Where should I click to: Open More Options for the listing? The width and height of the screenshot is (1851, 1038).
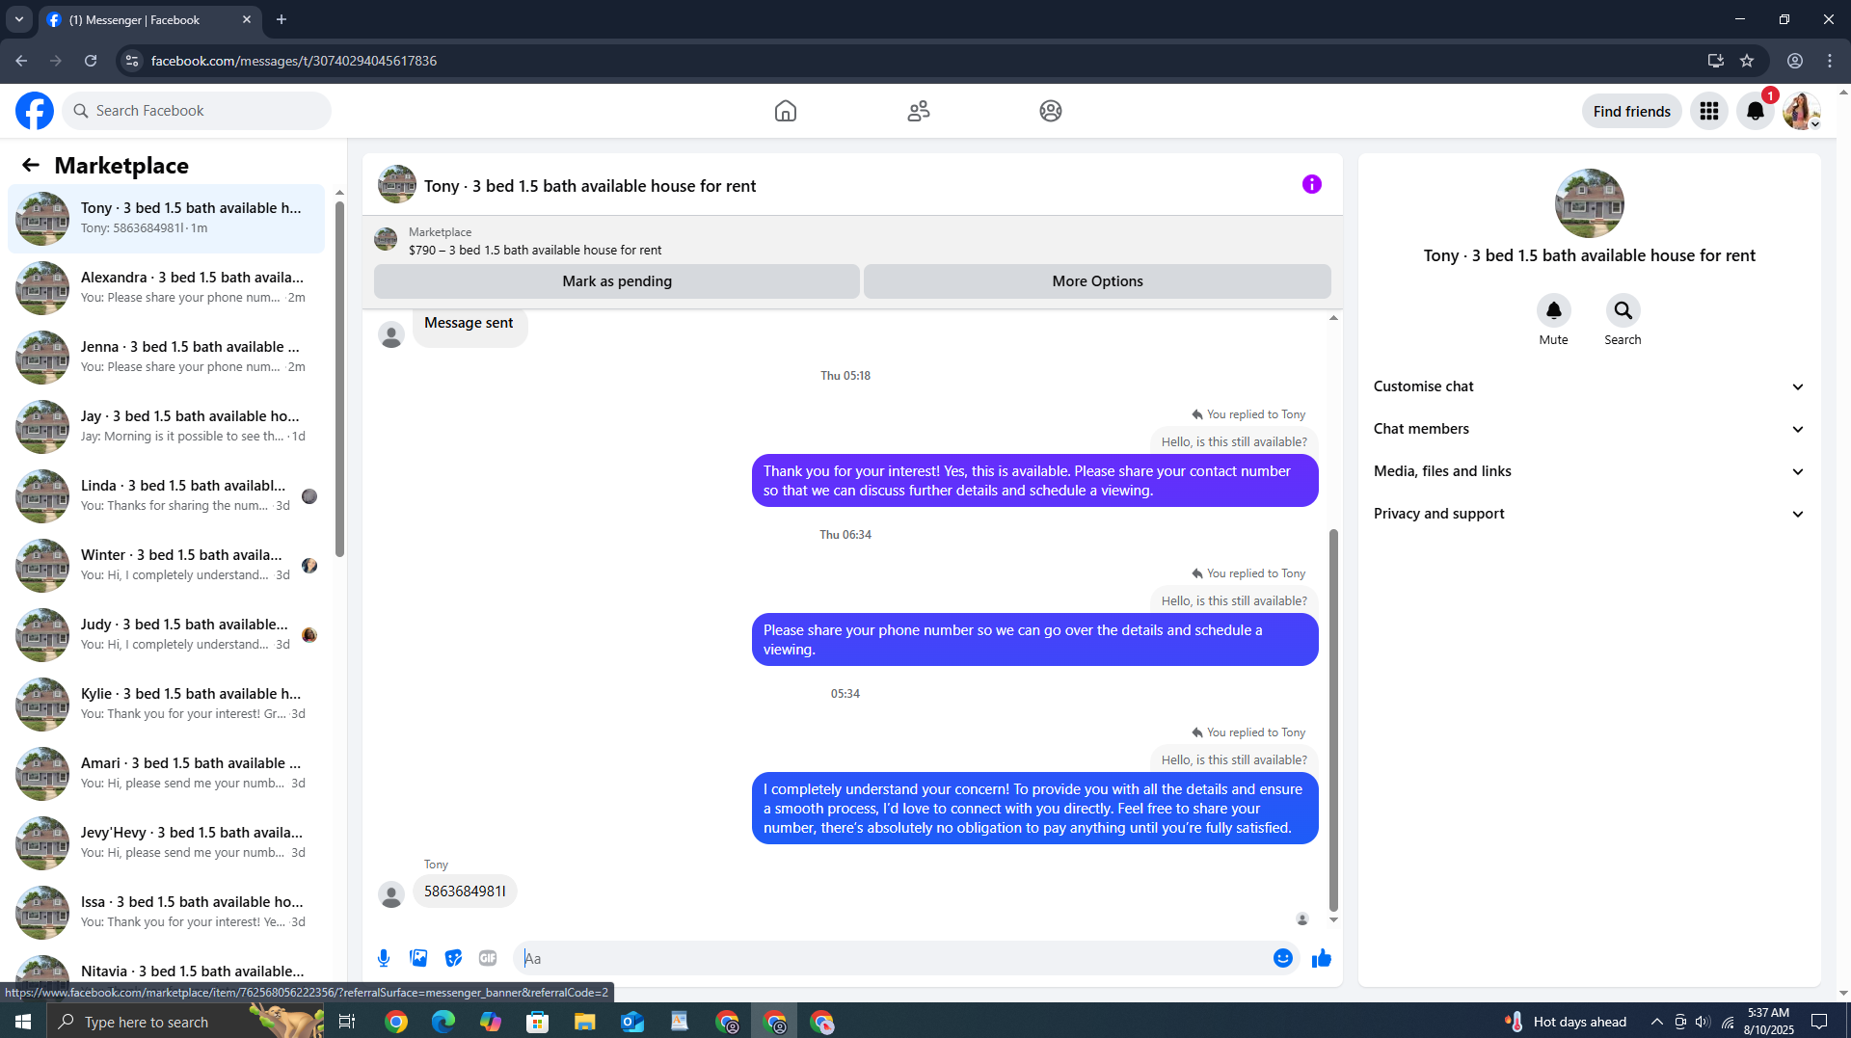1097,281
